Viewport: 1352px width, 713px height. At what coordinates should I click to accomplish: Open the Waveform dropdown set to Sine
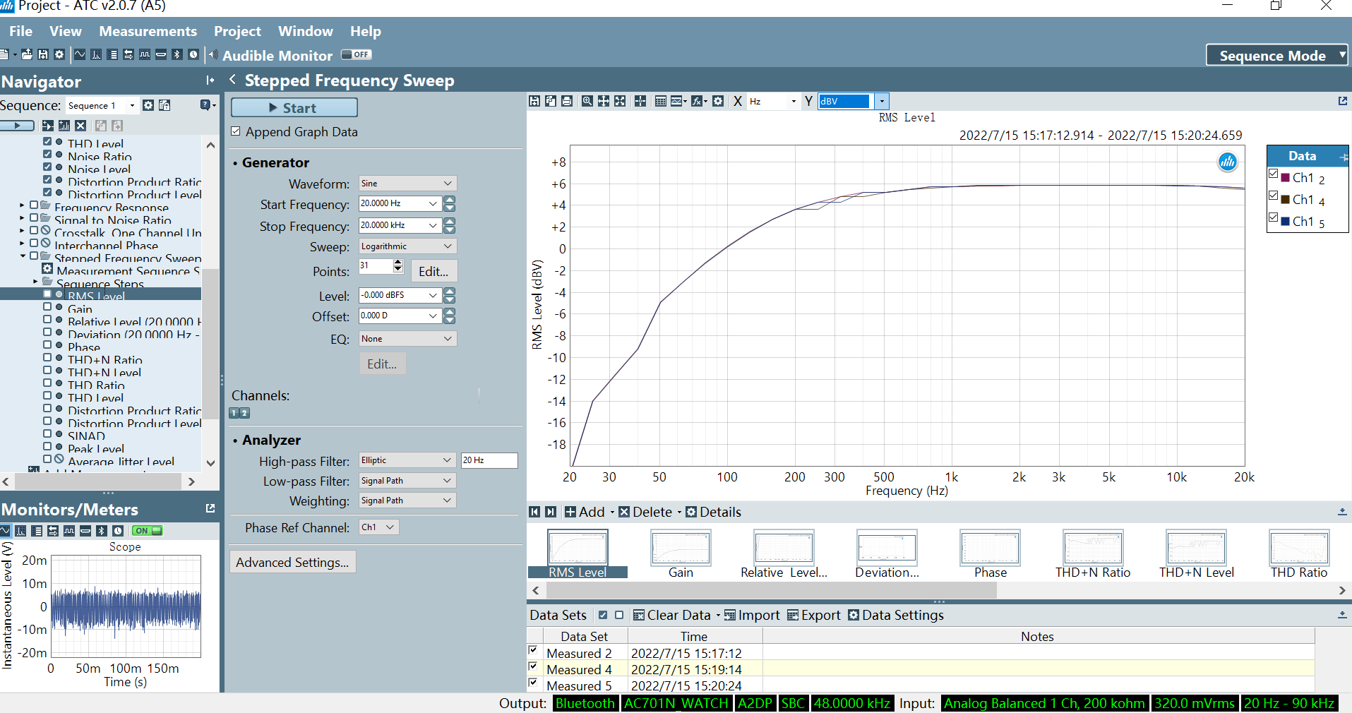pos(407,184)
